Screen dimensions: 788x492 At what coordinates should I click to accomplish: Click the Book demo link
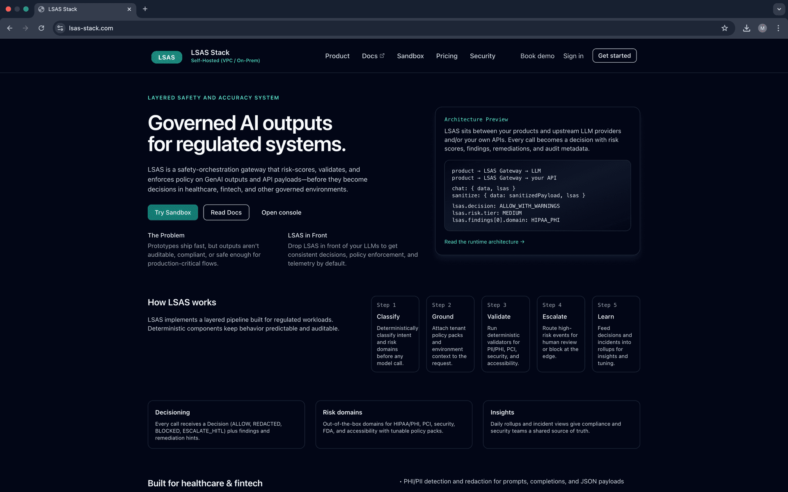point(537,56)
